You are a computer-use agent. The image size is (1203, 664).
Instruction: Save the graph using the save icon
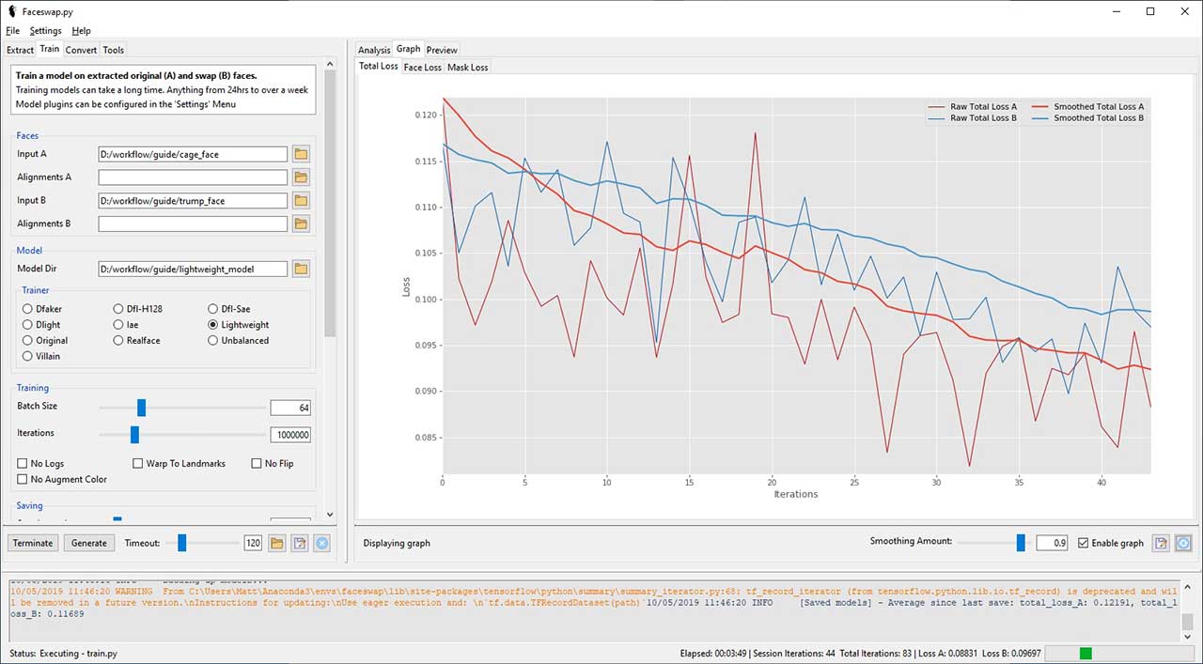[1162, 543]
